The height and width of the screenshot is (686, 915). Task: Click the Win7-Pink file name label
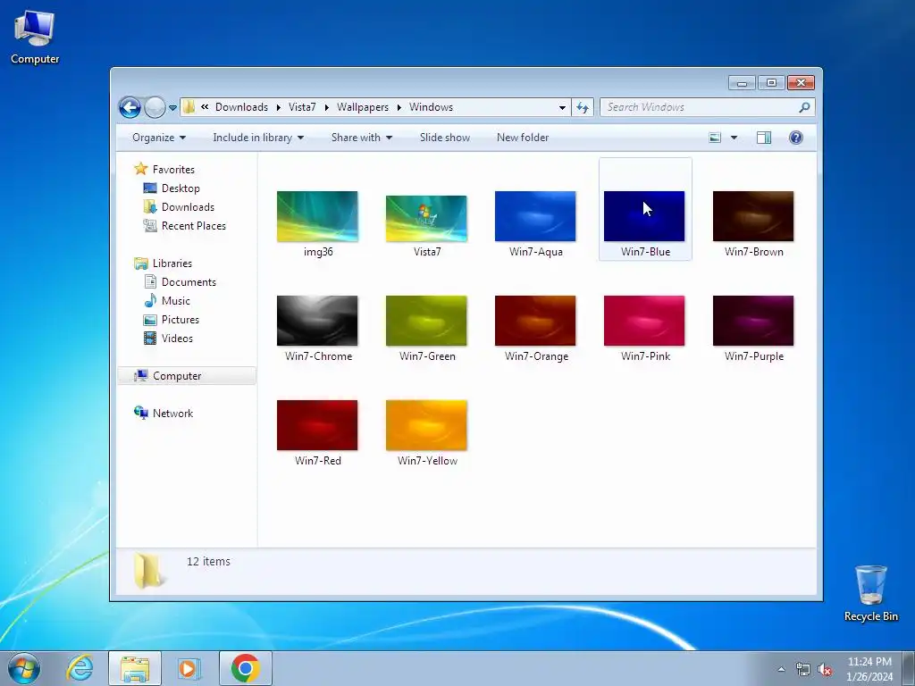click(x=645, y=356)
